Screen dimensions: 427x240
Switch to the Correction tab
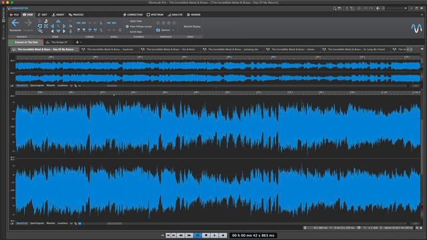pos(133,15)
